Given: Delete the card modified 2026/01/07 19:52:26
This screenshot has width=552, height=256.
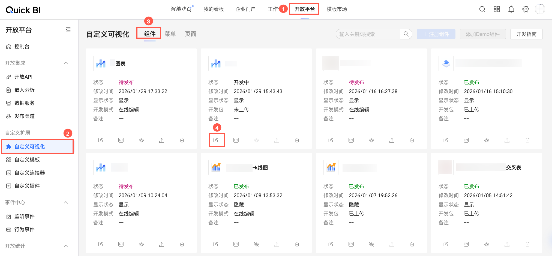Looking at the screenshot, I should point(412,244).
